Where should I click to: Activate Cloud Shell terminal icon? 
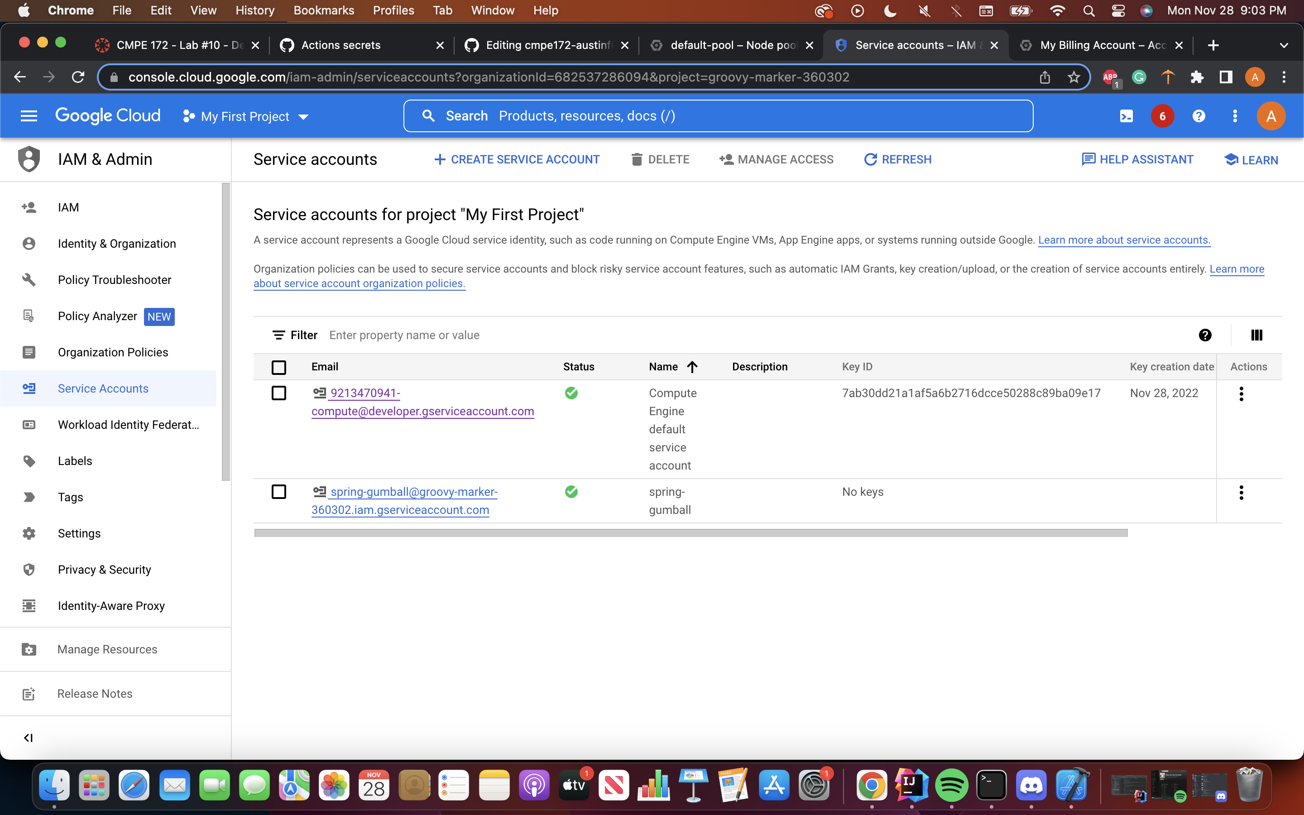click(1126, 116)
